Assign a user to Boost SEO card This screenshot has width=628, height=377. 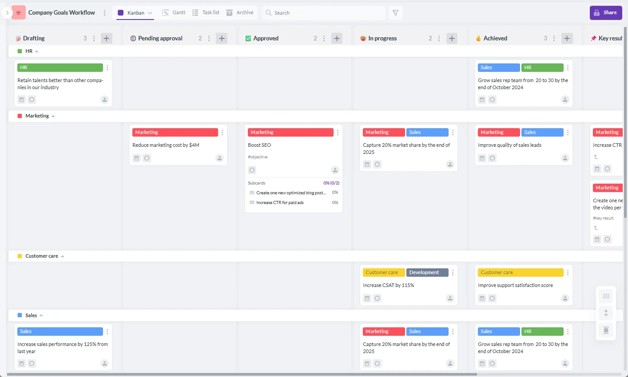[335, 170]
